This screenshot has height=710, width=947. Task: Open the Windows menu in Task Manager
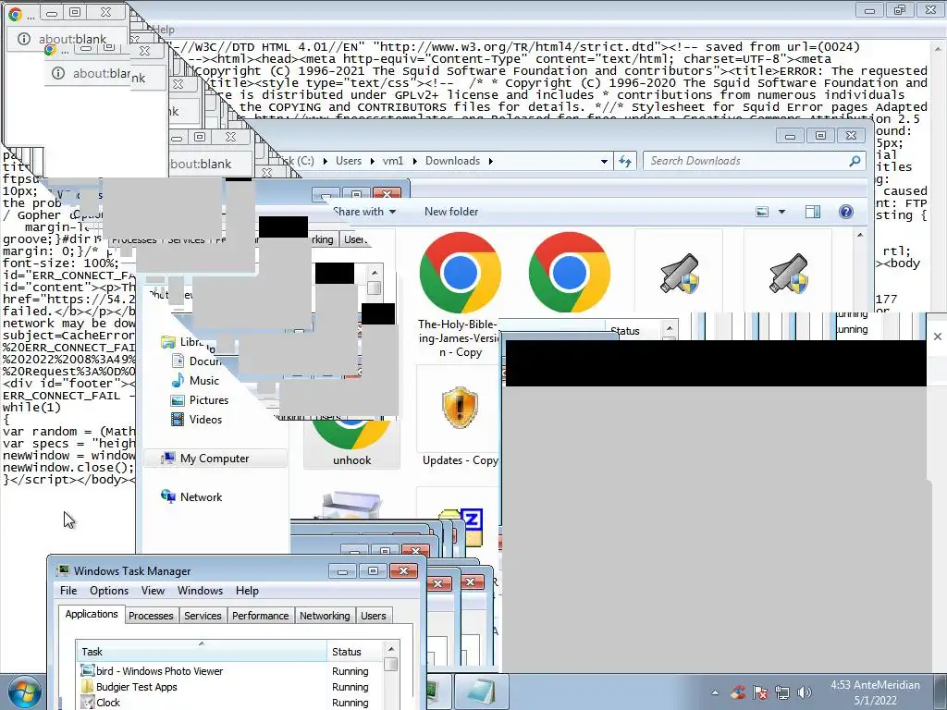pyautogui.click(x=200, y=591)
